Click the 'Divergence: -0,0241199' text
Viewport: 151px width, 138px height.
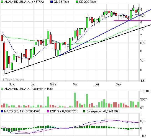103,111
